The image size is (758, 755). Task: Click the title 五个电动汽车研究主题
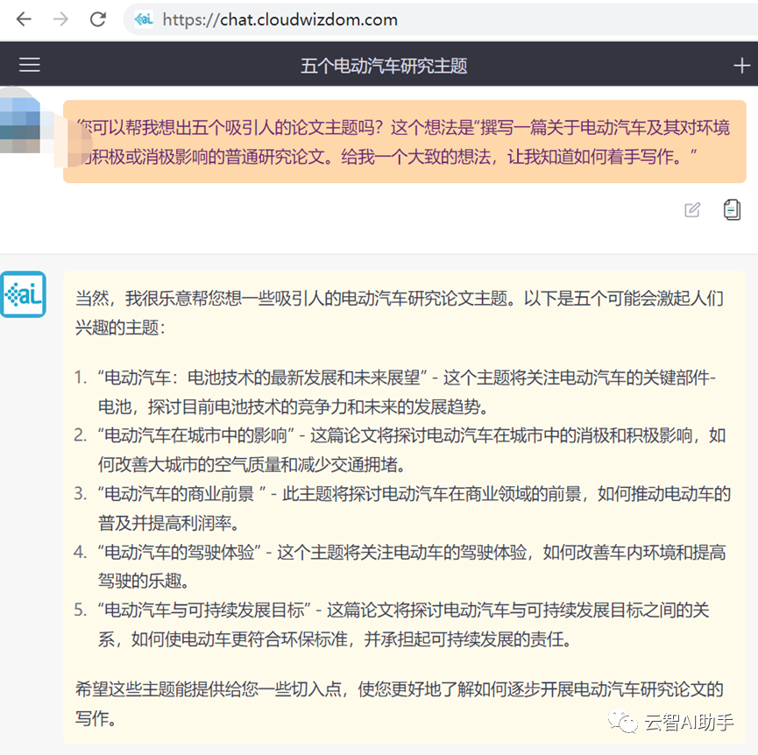pos(383,66)
